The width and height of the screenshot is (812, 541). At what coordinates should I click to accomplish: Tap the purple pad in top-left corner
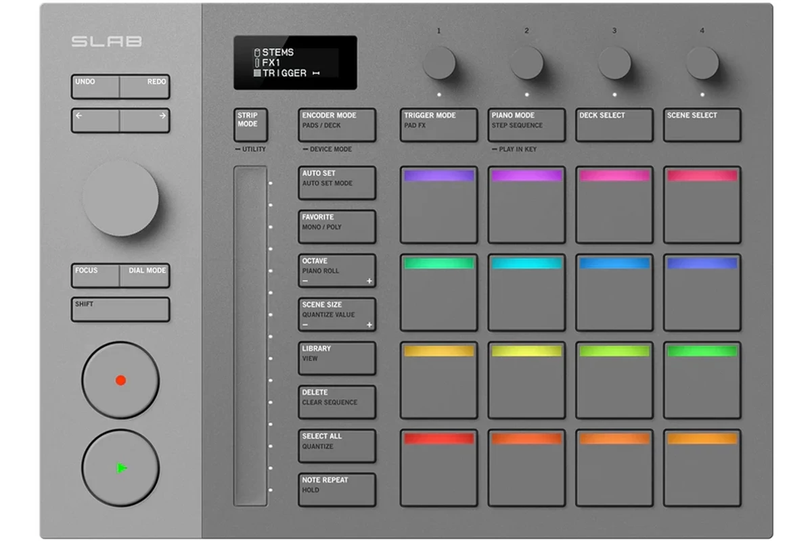point(438,205)
